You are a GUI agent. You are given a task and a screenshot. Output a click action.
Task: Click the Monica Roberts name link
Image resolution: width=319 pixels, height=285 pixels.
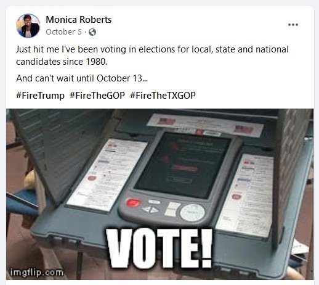coord(79,20)
